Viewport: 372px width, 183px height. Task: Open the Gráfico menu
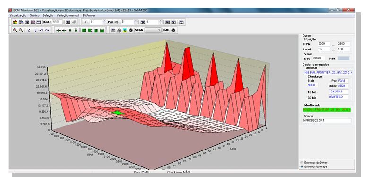[x=35, y=15]
